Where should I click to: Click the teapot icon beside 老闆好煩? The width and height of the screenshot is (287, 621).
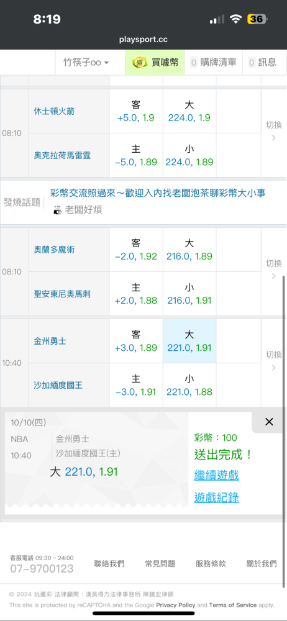click(58, 210)
